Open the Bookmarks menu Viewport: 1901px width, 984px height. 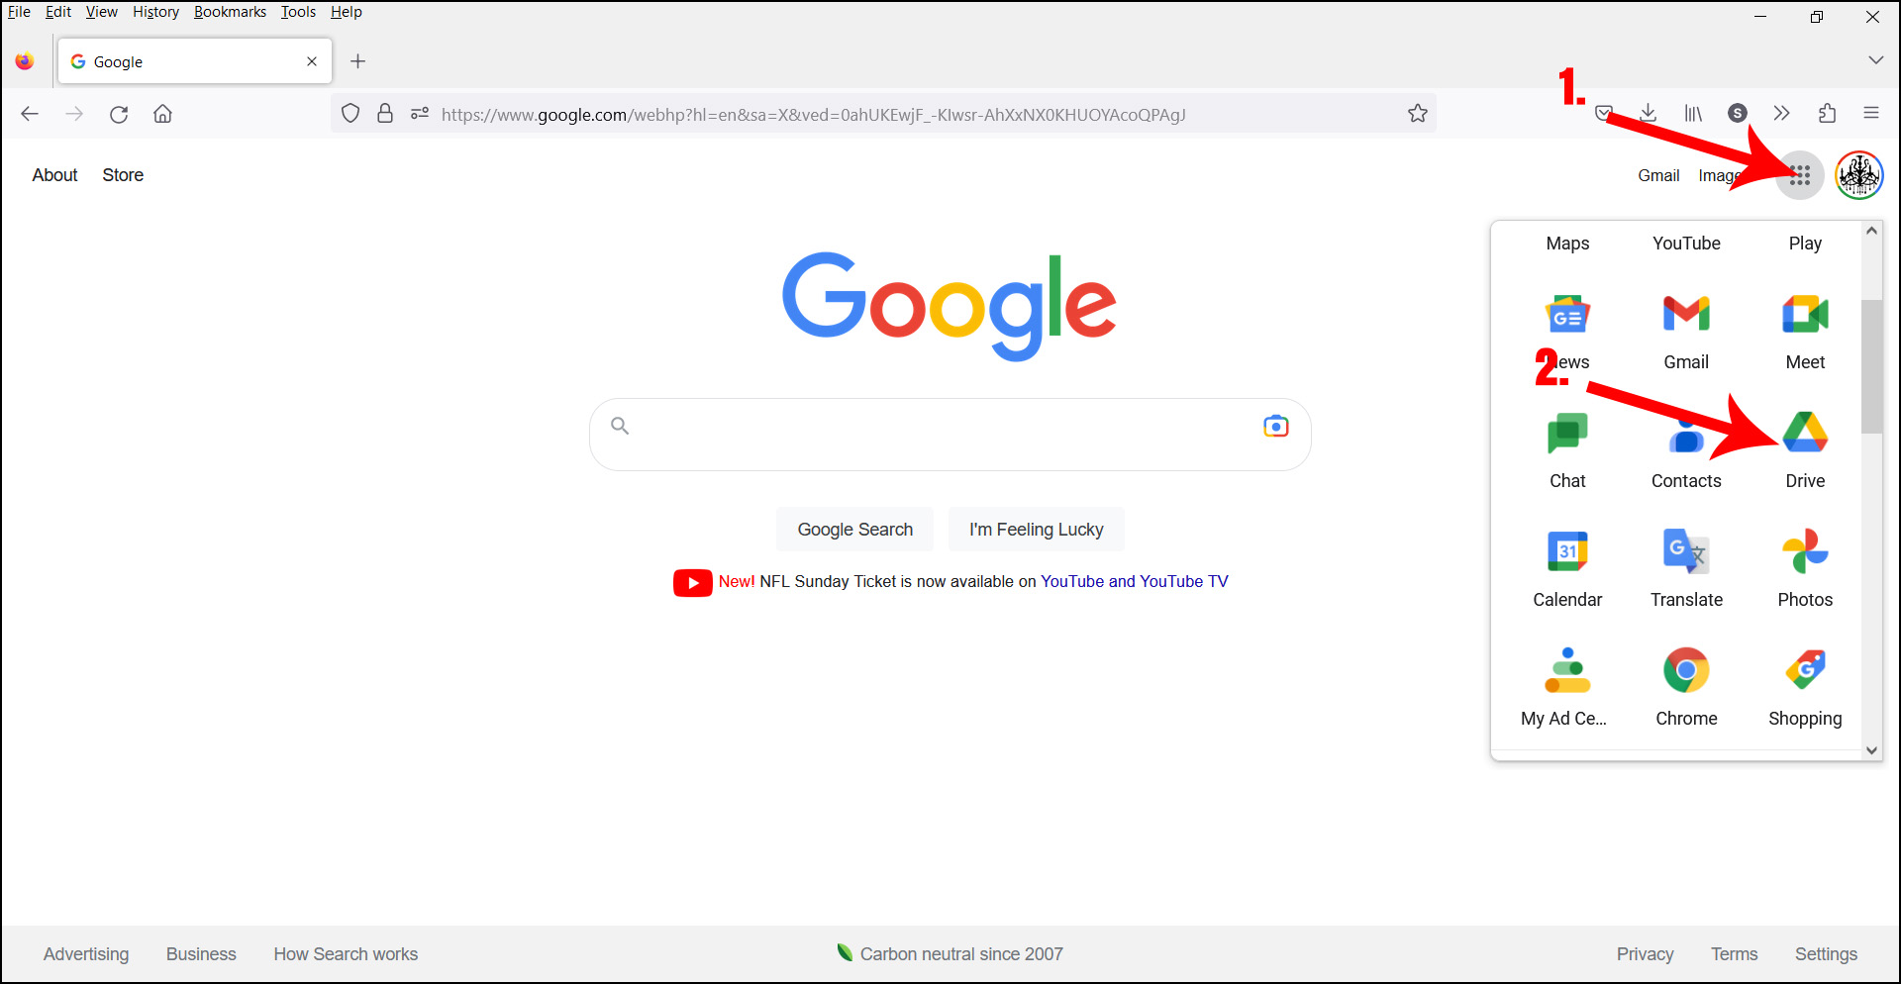coord(230,12)
